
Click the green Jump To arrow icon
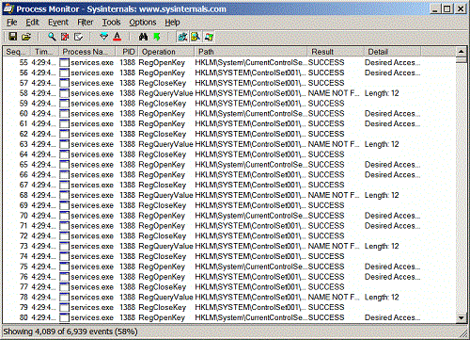click(x=157, y=37)
